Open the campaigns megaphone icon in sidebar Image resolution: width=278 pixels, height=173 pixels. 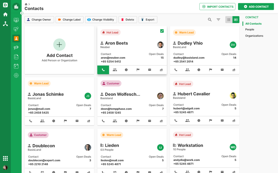tap(16, 48)
